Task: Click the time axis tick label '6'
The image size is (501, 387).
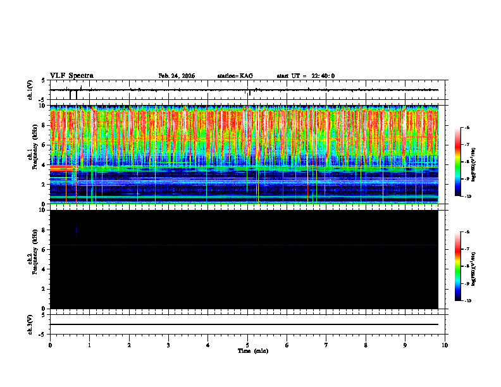Action: click(287, 345)
